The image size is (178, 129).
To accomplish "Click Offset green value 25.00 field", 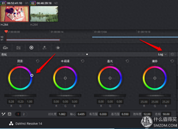I will click(x=155, y=102).
